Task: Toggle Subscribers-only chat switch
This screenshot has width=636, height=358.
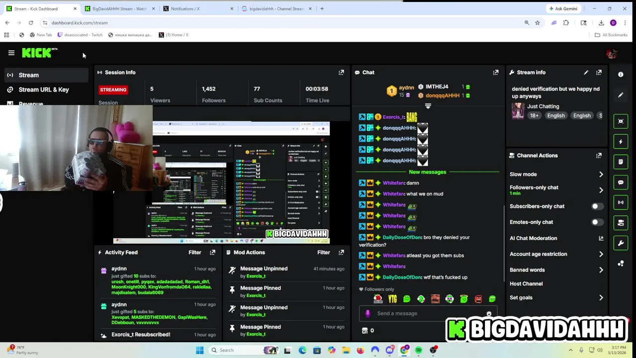Action: [598, 206]
